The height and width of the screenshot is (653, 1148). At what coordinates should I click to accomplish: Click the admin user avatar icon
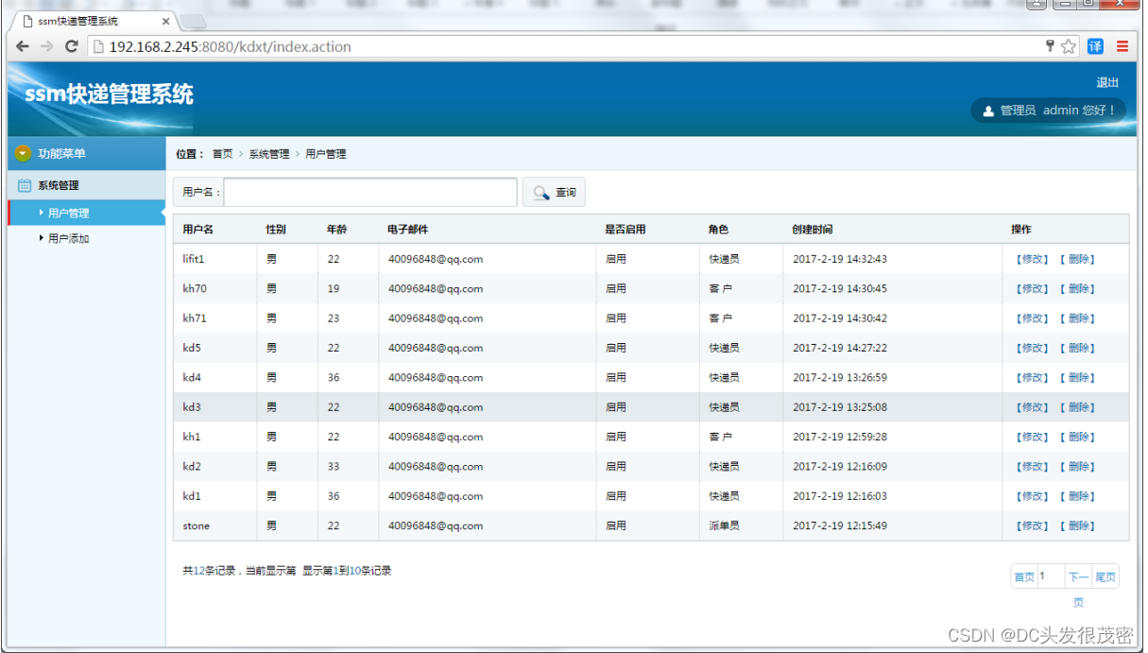(x=988, y=111)
